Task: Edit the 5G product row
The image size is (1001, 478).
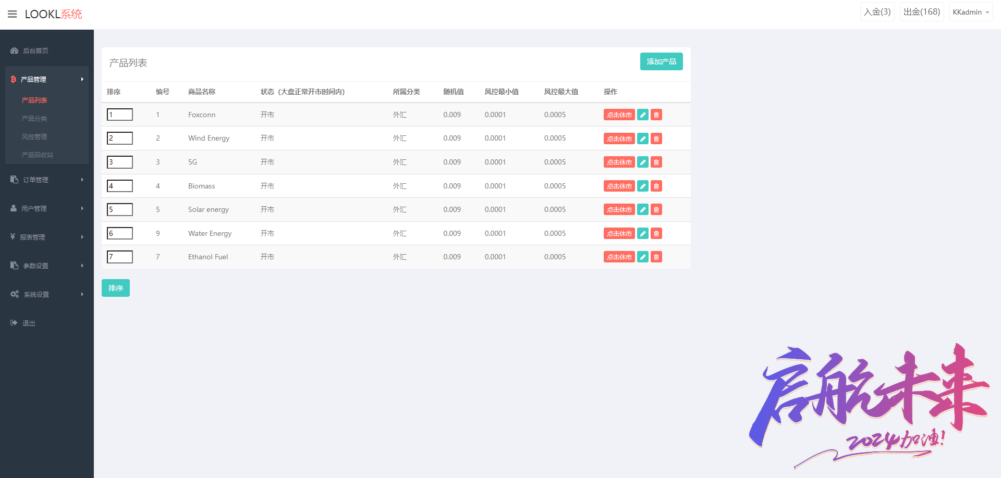Action: [643, 162]
